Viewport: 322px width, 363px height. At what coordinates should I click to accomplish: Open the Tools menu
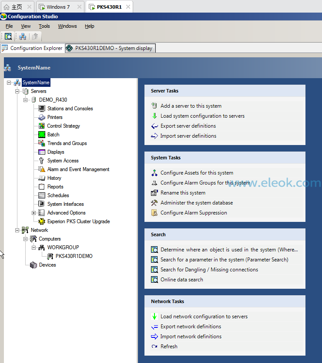44,26
